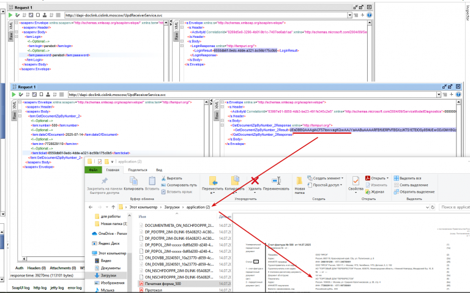This screenshot has height=293, width=470.
Task: Click the blue help icon in upper Request 1 toolbar
Action: tap(369, 15)
